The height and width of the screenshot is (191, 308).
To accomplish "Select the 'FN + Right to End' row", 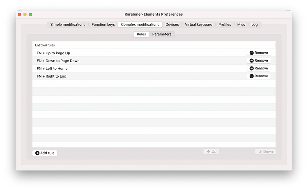I will (x=154, y=76).
